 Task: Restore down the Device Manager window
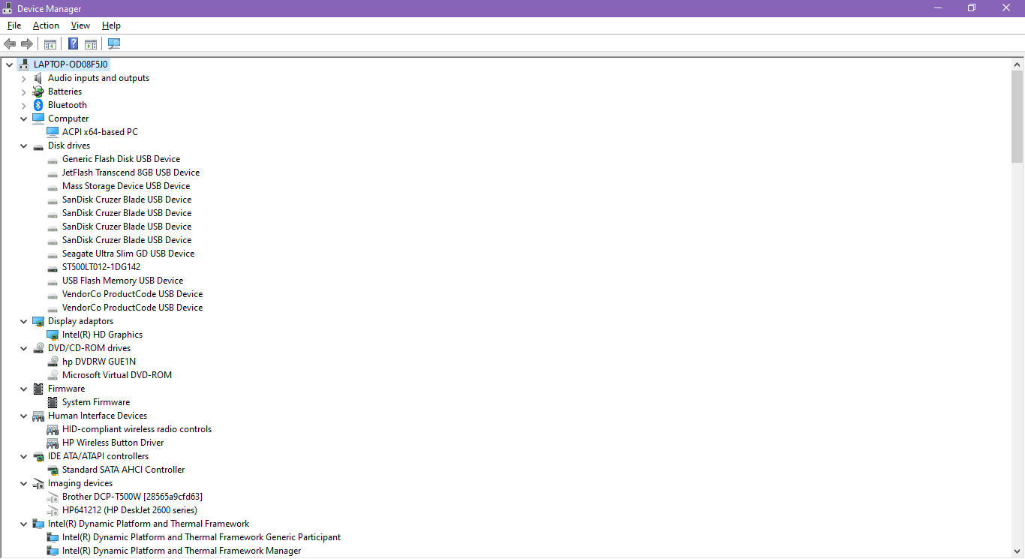[972, 8]
